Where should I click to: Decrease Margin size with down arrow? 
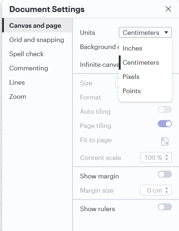click(167, 192)
